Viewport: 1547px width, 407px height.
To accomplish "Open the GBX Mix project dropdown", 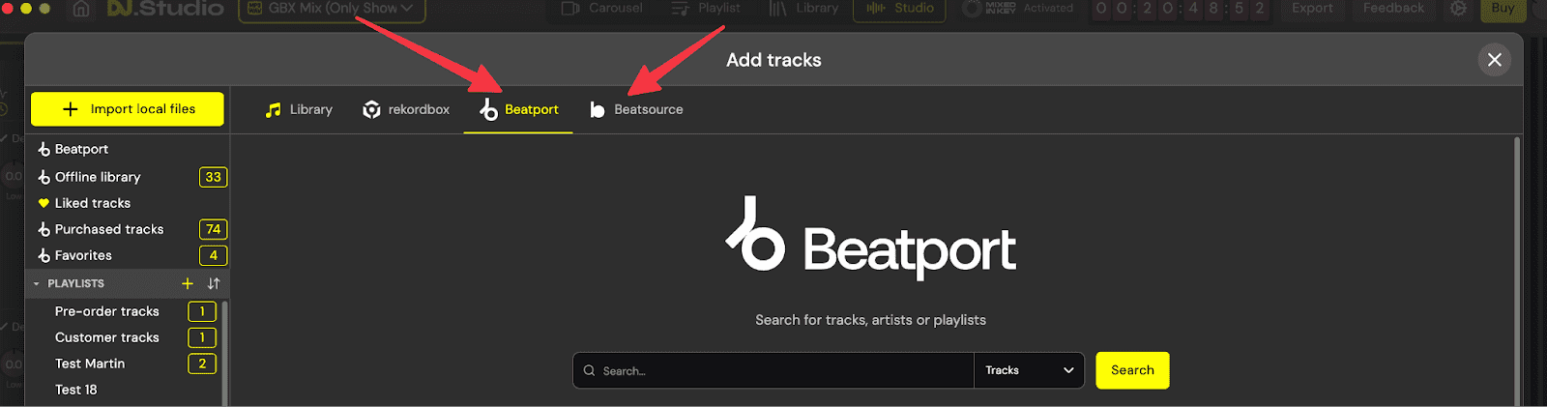I will [332, 9].
